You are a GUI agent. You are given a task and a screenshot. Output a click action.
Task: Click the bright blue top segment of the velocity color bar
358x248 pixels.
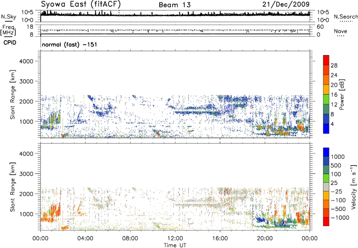(326, 152)
